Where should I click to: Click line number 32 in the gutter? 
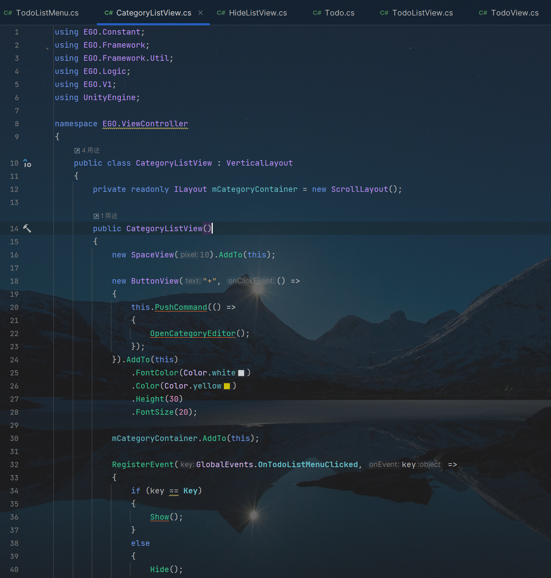coord(14,464)
